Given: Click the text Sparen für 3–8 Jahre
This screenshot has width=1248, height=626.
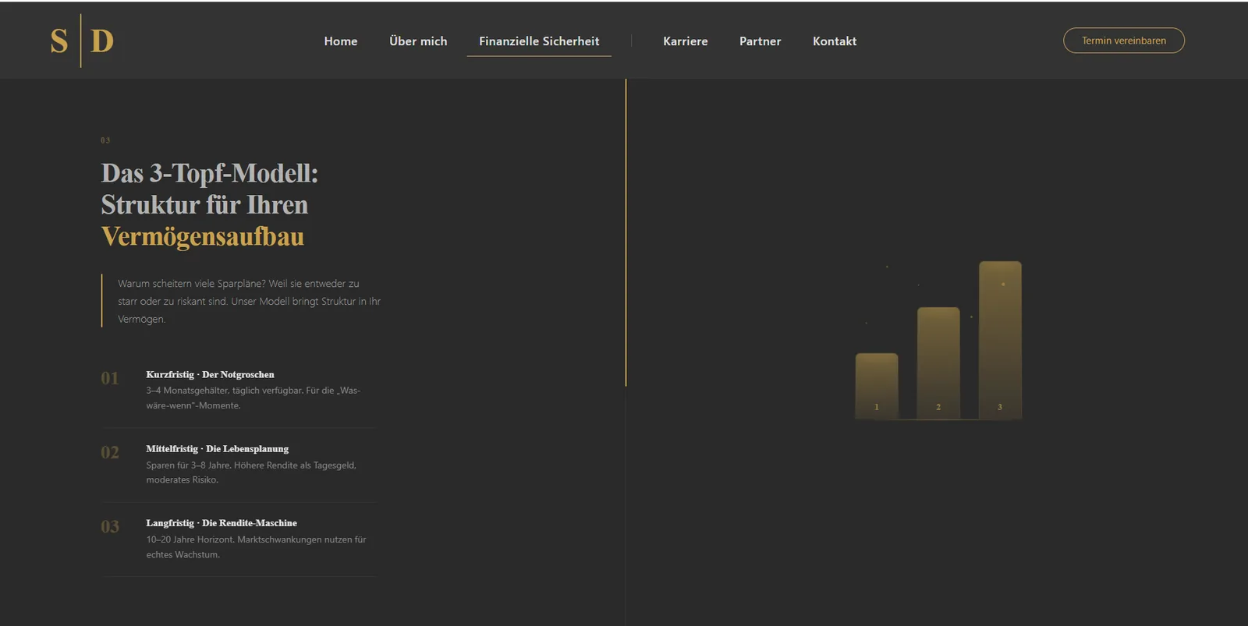Looking at the screenshot, I should pos(188,465).
